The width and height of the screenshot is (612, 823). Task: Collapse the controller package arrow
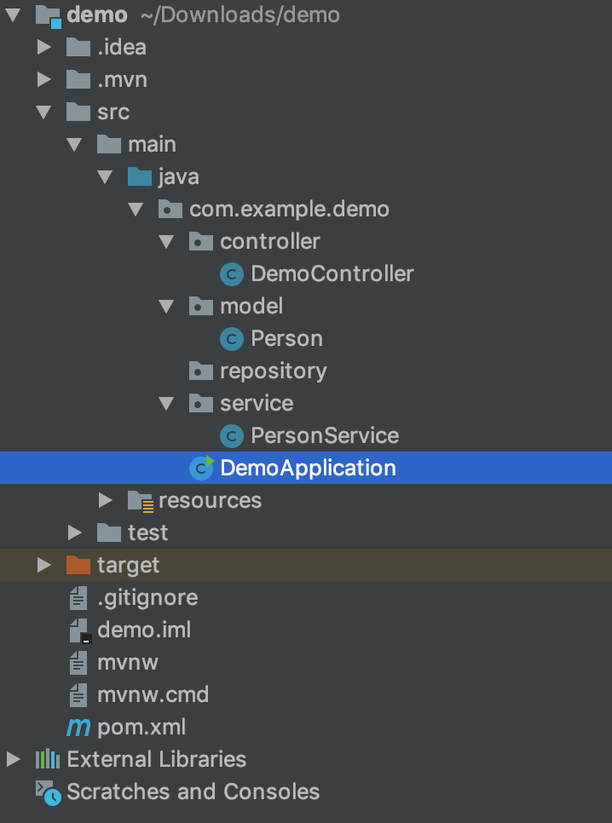[166, 241]
